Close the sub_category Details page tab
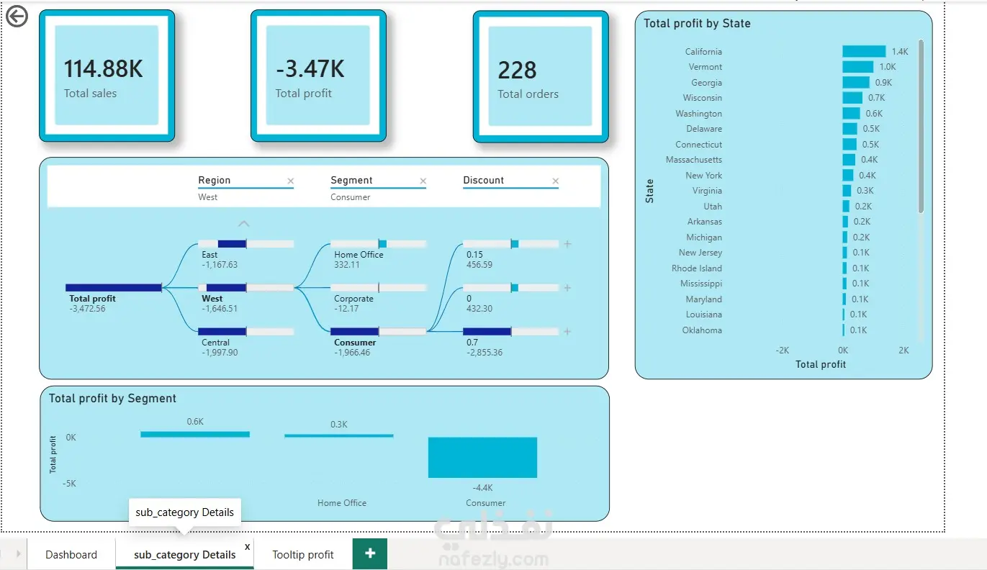This screenshot has height=570, width=987. [x=248, y=547]
